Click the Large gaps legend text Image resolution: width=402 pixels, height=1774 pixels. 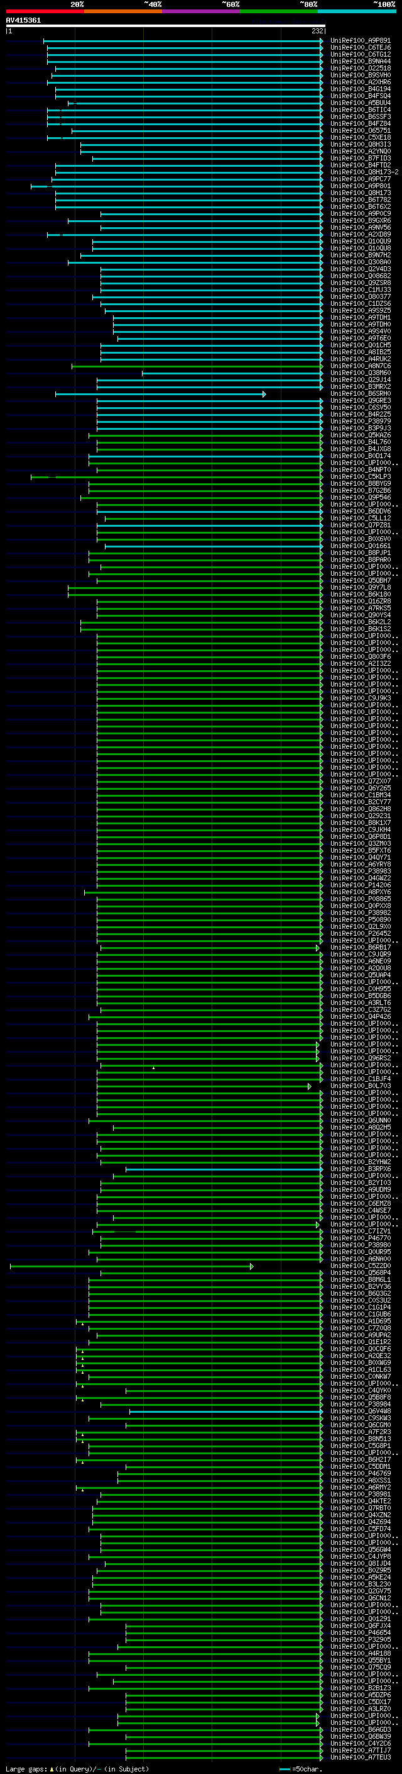coord(77,1768)
